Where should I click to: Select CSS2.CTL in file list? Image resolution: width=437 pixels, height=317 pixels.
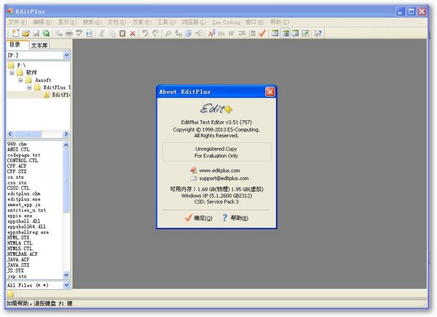coord(18,188)
